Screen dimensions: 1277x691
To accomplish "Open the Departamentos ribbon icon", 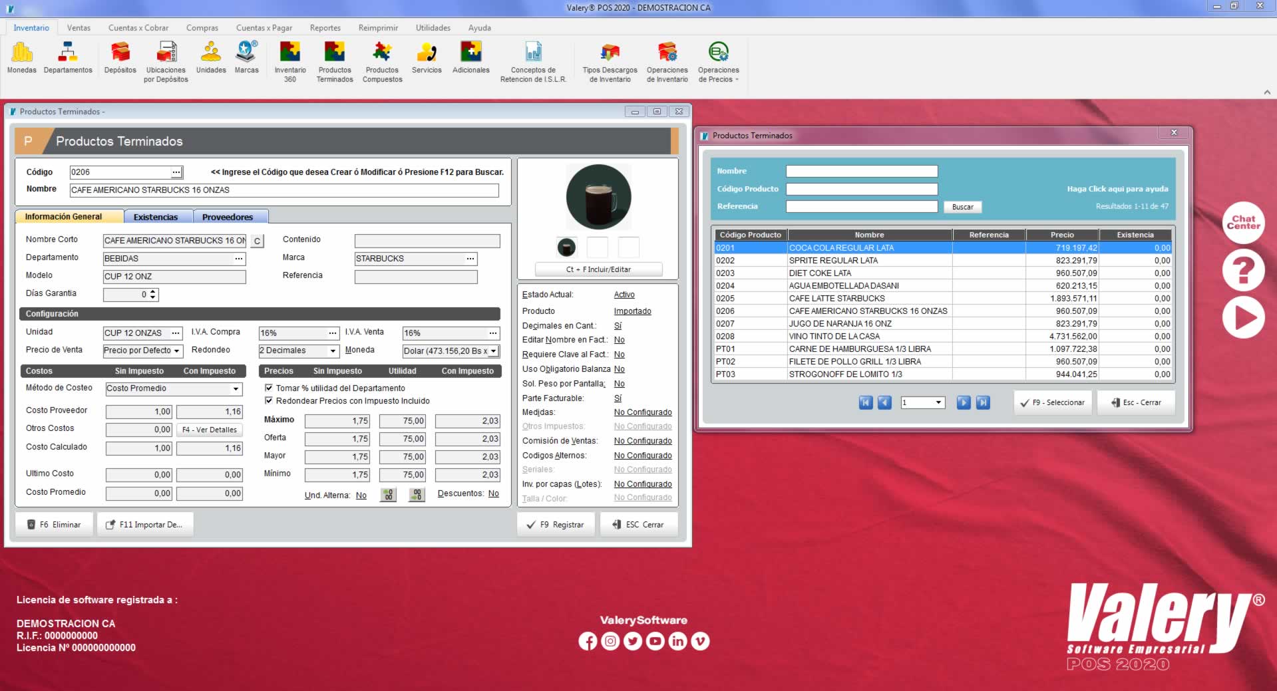I will click(68, 58).
